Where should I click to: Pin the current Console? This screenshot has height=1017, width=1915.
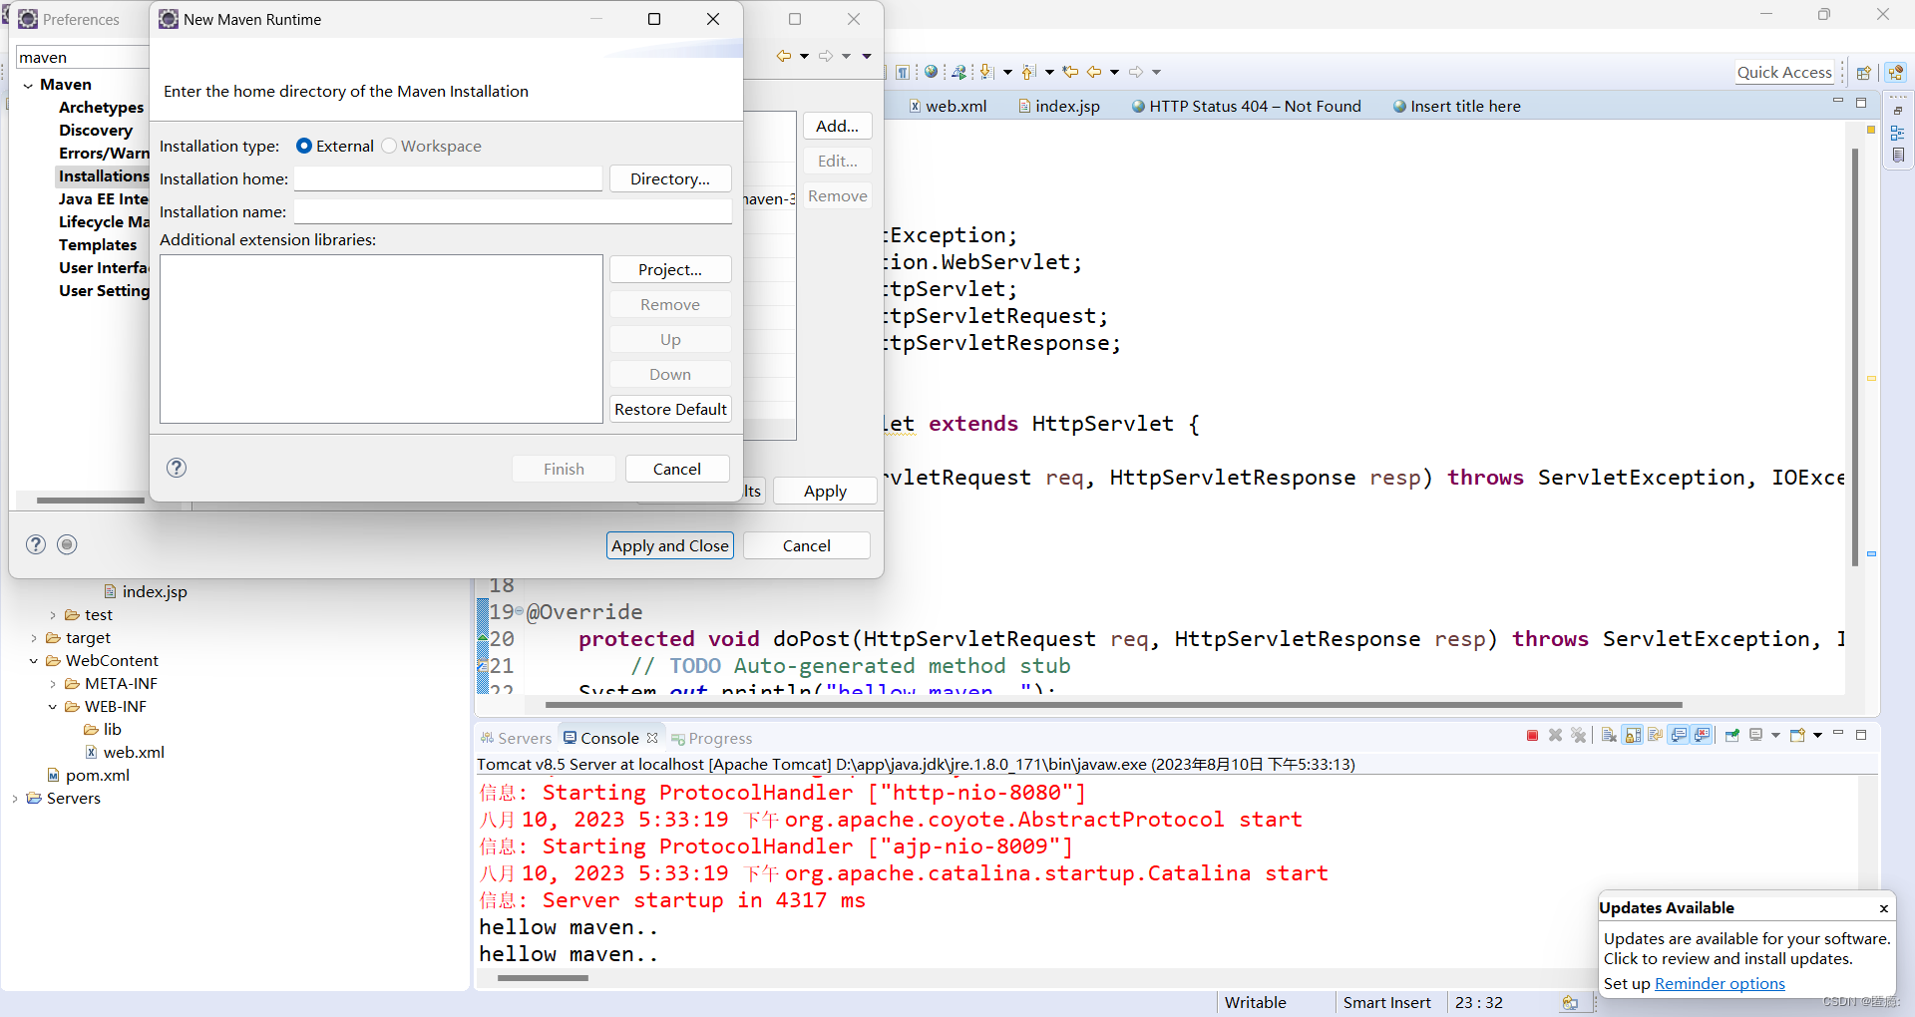click(x=1732, y=736)
